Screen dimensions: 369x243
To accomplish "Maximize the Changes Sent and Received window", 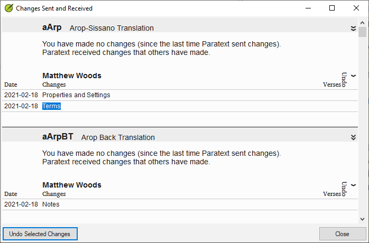I will pyautogui.click(x=332, y=8).
